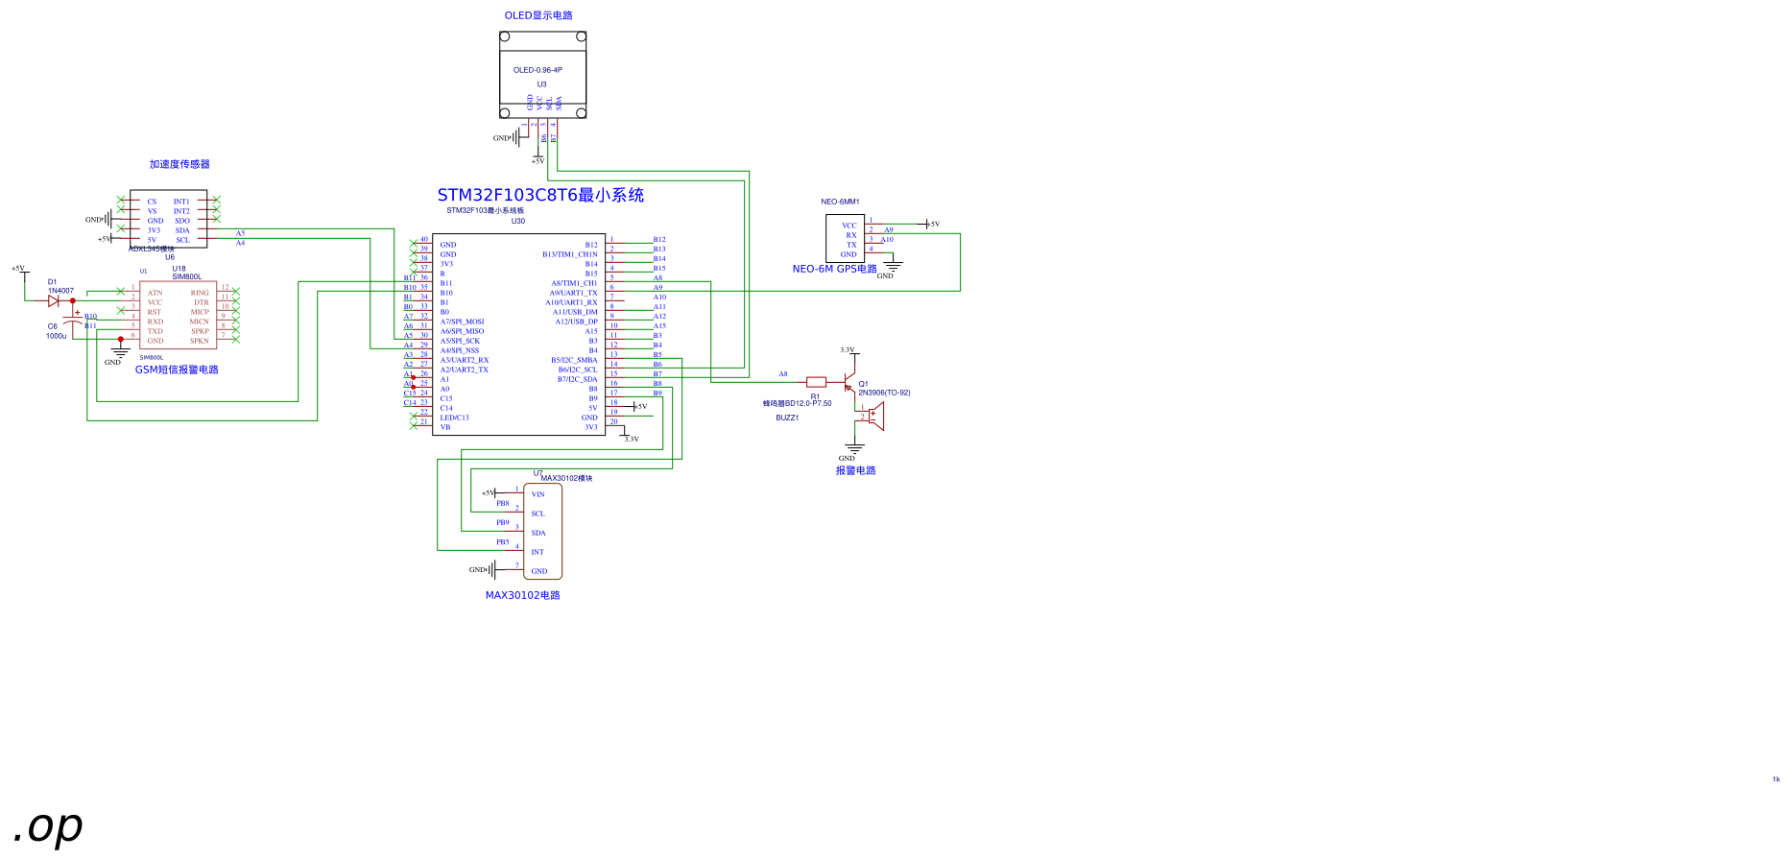Select the OLED显示电路 label
Image resolution: width=1792 pixels, height=860 pixels.
coord(538,15)
